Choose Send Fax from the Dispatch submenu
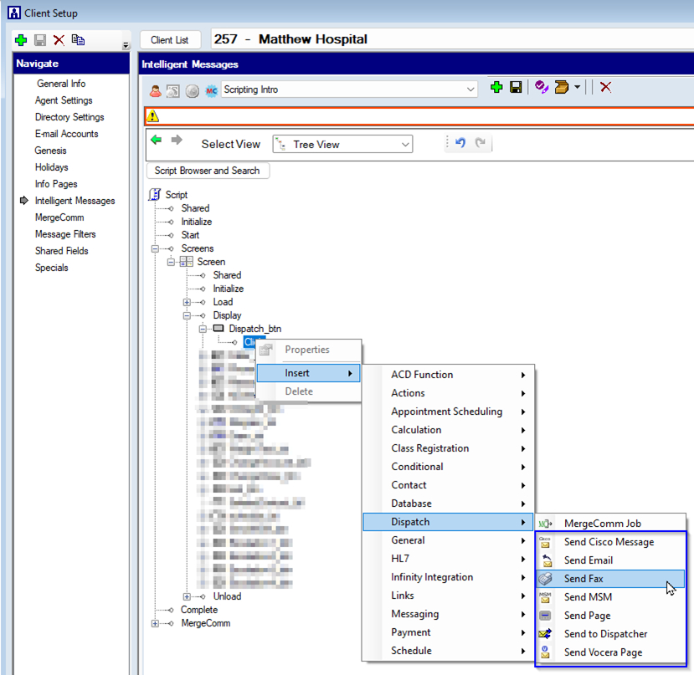Viewport: 694px width, 675px height. tap(583, 579)
